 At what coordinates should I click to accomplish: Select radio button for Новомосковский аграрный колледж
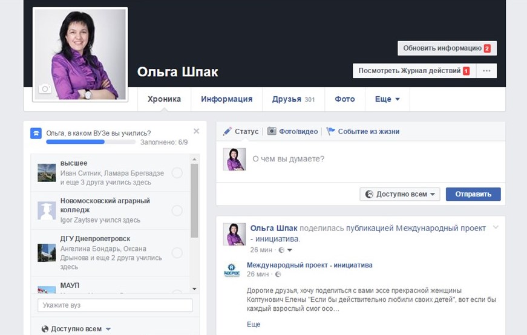(x=177, y=210)
